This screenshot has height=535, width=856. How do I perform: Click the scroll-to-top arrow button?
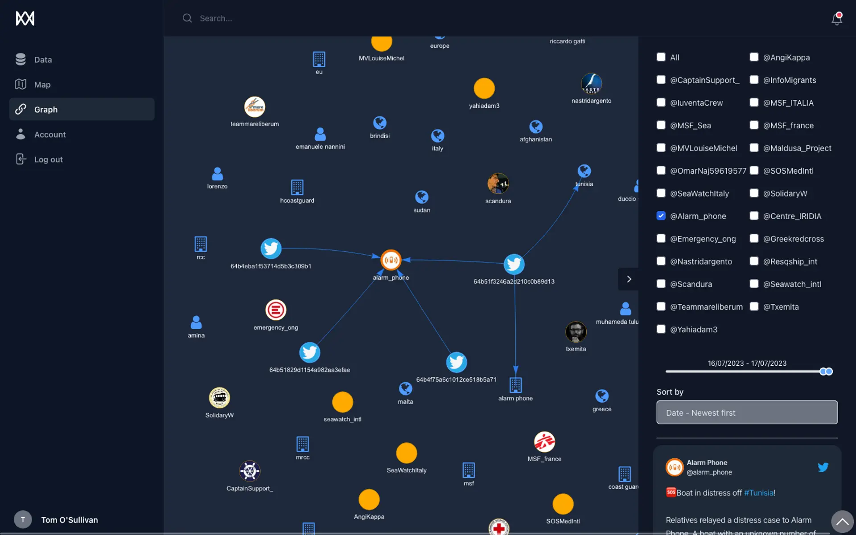pos(842,521)
